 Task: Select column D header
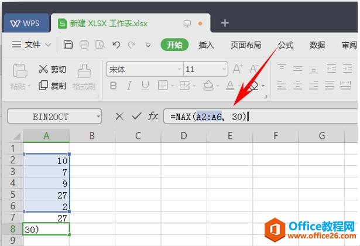coord(184,136)
